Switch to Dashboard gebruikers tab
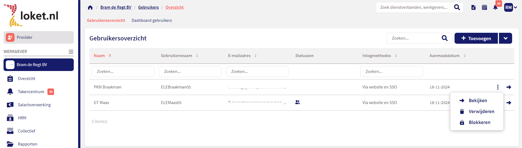Viewport: 522px width, 148px height. [152, 20]
